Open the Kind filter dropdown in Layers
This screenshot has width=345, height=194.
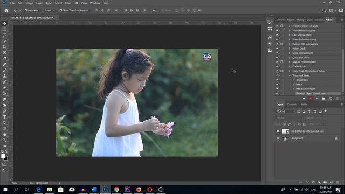coord(285,112)
